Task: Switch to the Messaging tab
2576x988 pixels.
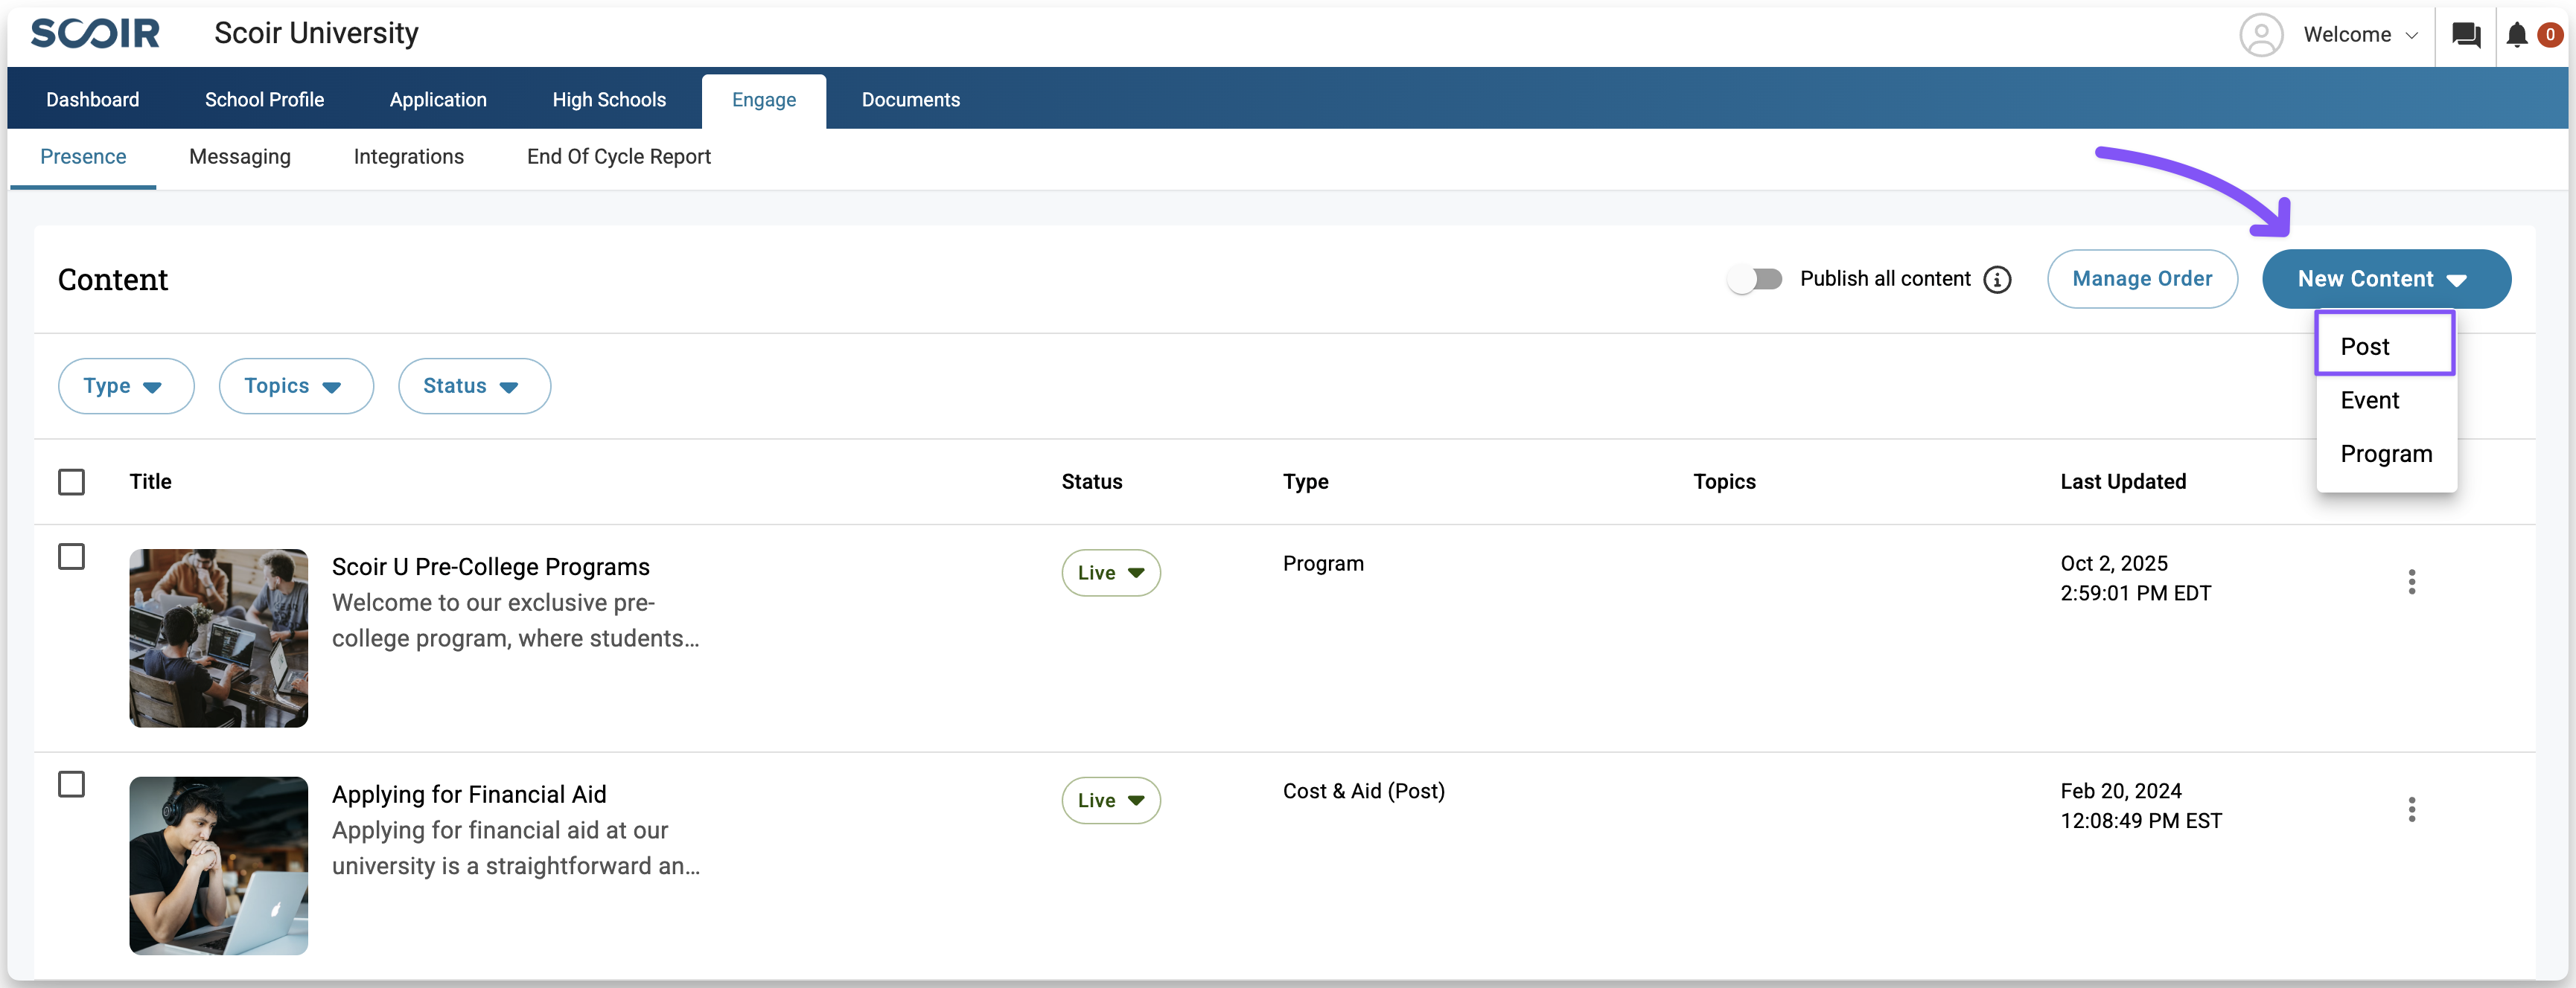Action: pos(240,157)
